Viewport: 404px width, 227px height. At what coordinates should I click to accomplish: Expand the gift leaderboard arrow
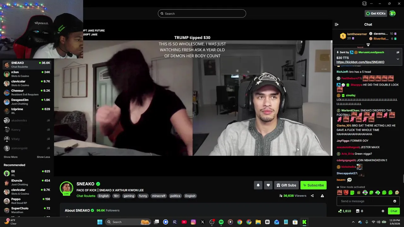click(368, 45)
